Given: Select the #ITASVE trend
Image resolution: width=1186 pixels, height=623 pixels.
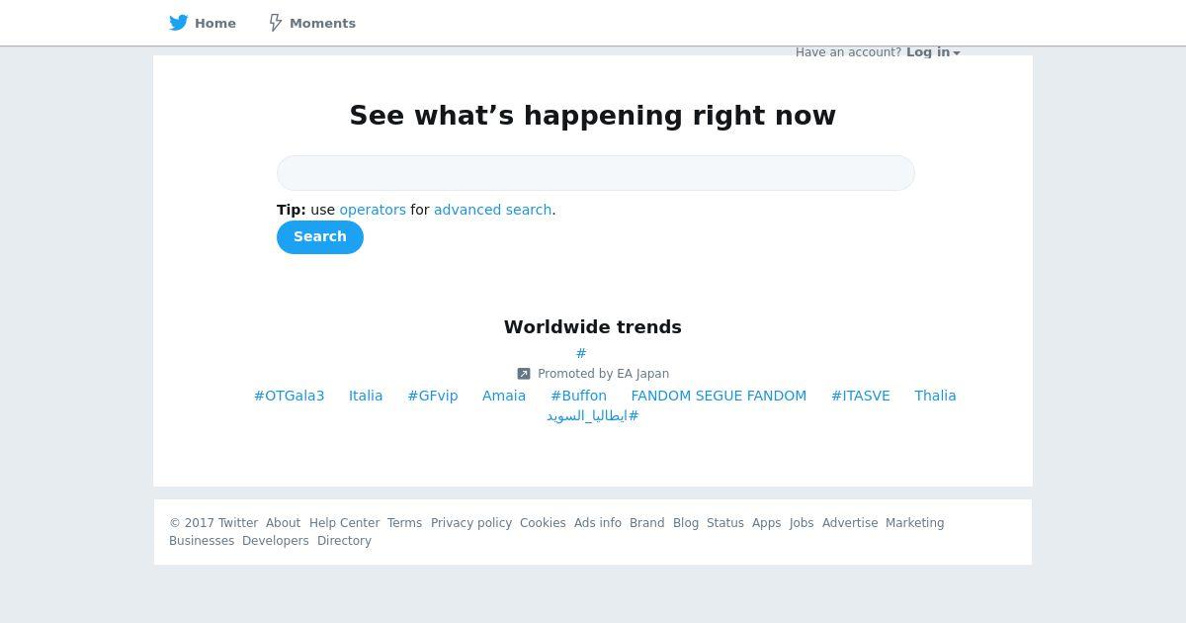Looking at the screenshot, I should tap(861, 396).
